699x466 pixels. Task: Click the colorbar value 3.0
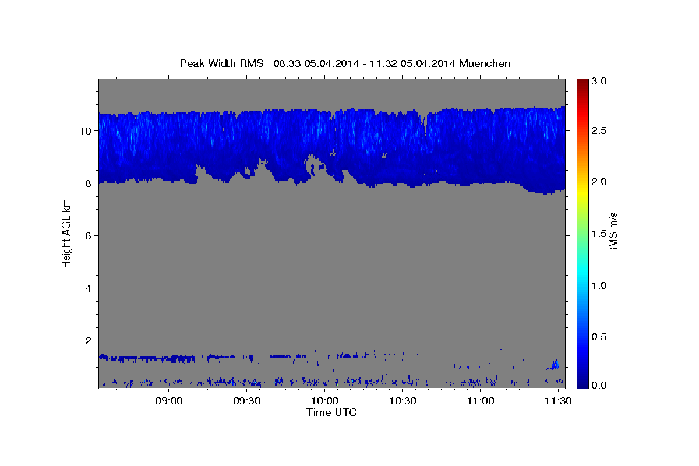599,82
